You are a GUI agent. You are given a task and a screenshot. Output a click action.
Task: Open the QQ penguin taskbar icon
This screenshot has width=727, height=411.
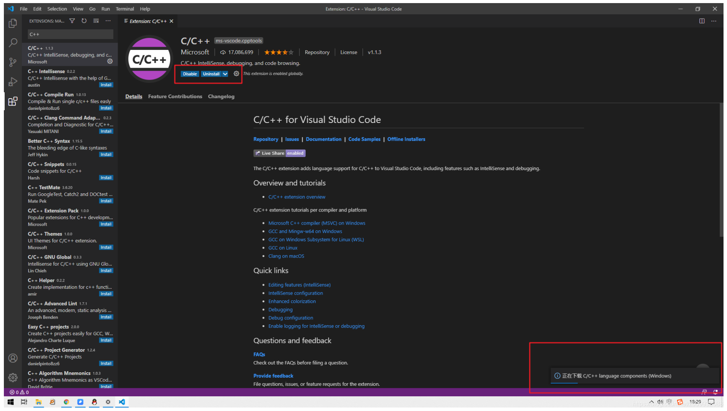pyautogui.click(x=94, y=402)
